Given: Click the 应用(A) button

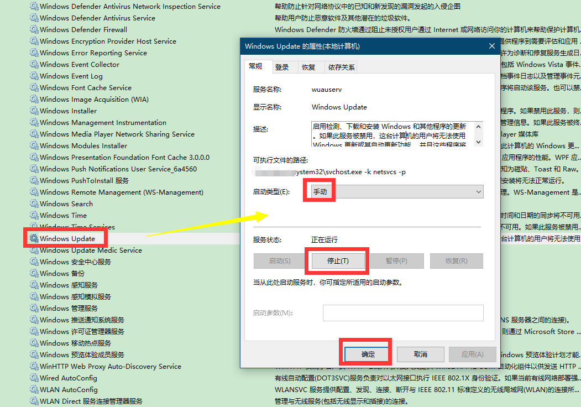Looking at the screenshot, I should coord(473,354).
